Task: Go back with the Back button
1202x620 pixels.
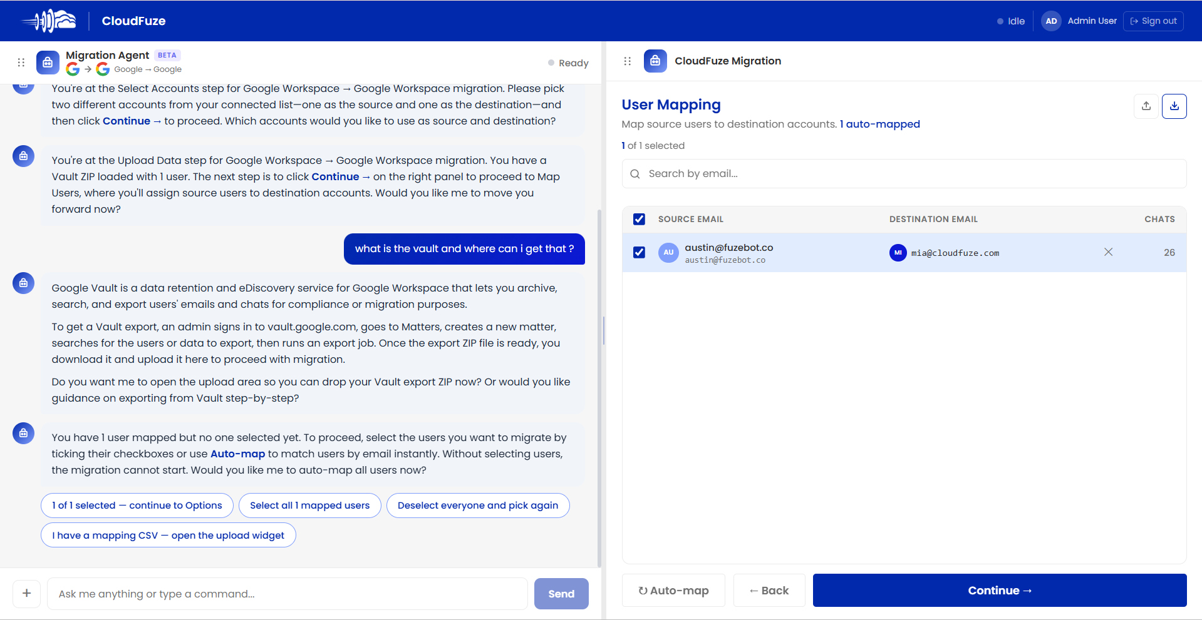Action: (x=769, y=591)
